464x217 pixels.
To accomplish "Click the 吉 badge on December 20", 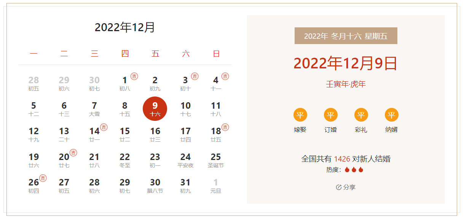I will click(x=73, y=153).
